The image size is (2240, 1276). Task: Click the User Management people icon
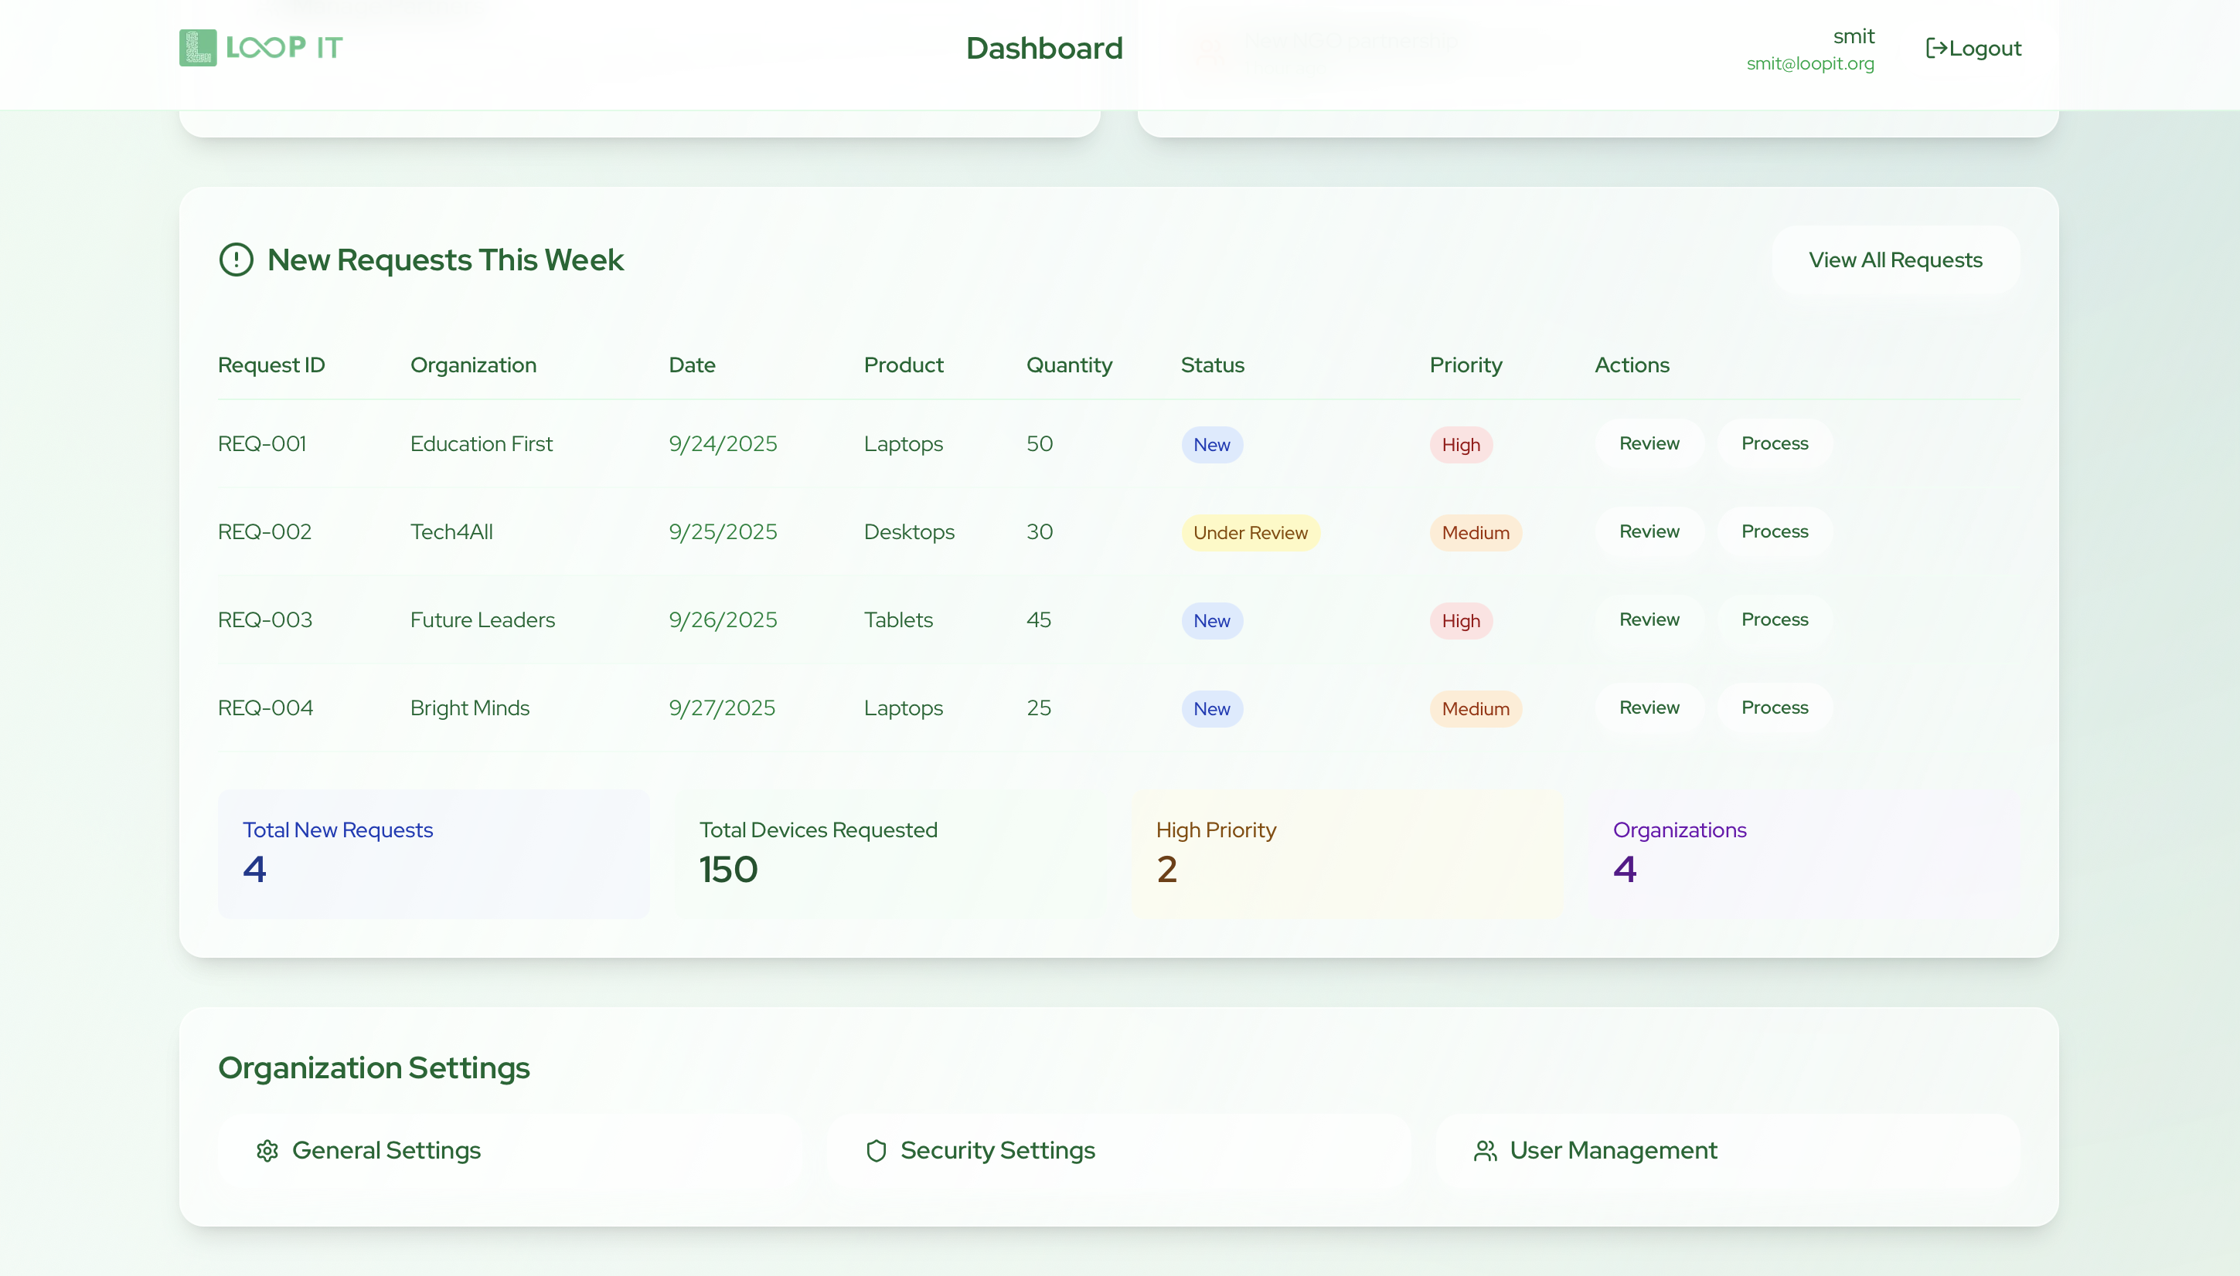click(x=1485, y=1151)
